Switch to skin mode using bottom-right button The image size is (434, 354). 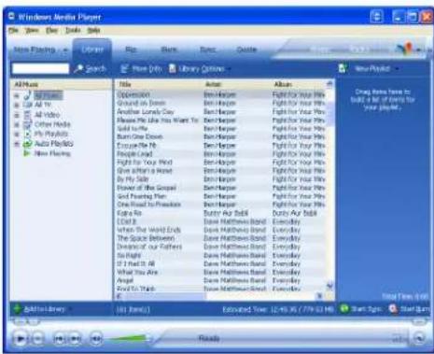[420, 338]
